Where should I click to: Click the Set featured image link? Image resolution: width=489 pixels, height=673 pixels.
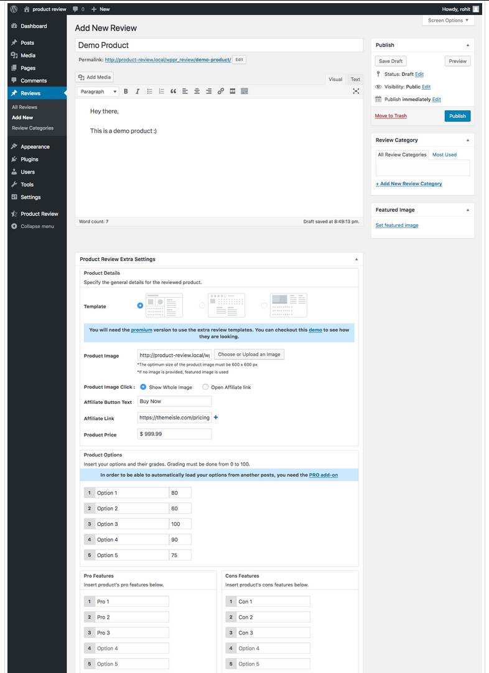pos(397,225)
